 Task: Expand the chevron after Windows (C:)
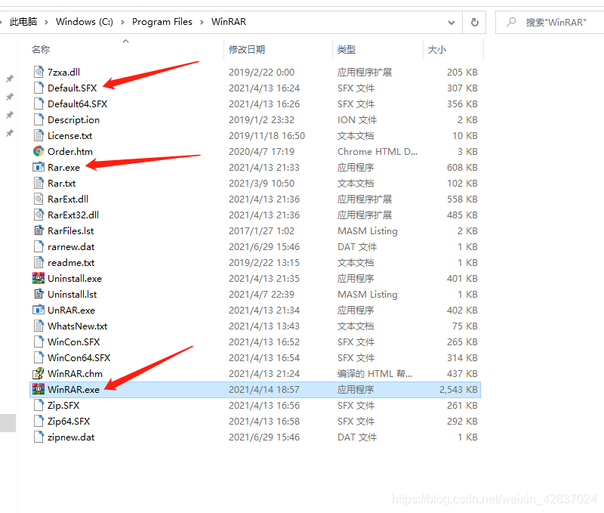pyautogui.click(x=122, y=23)
